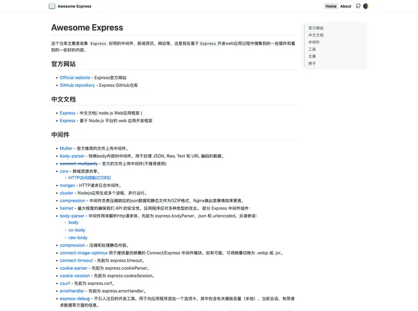418x311 pixels.
Task: Open the struck-through connect-multiparty link
Action: tap(78, 163)
